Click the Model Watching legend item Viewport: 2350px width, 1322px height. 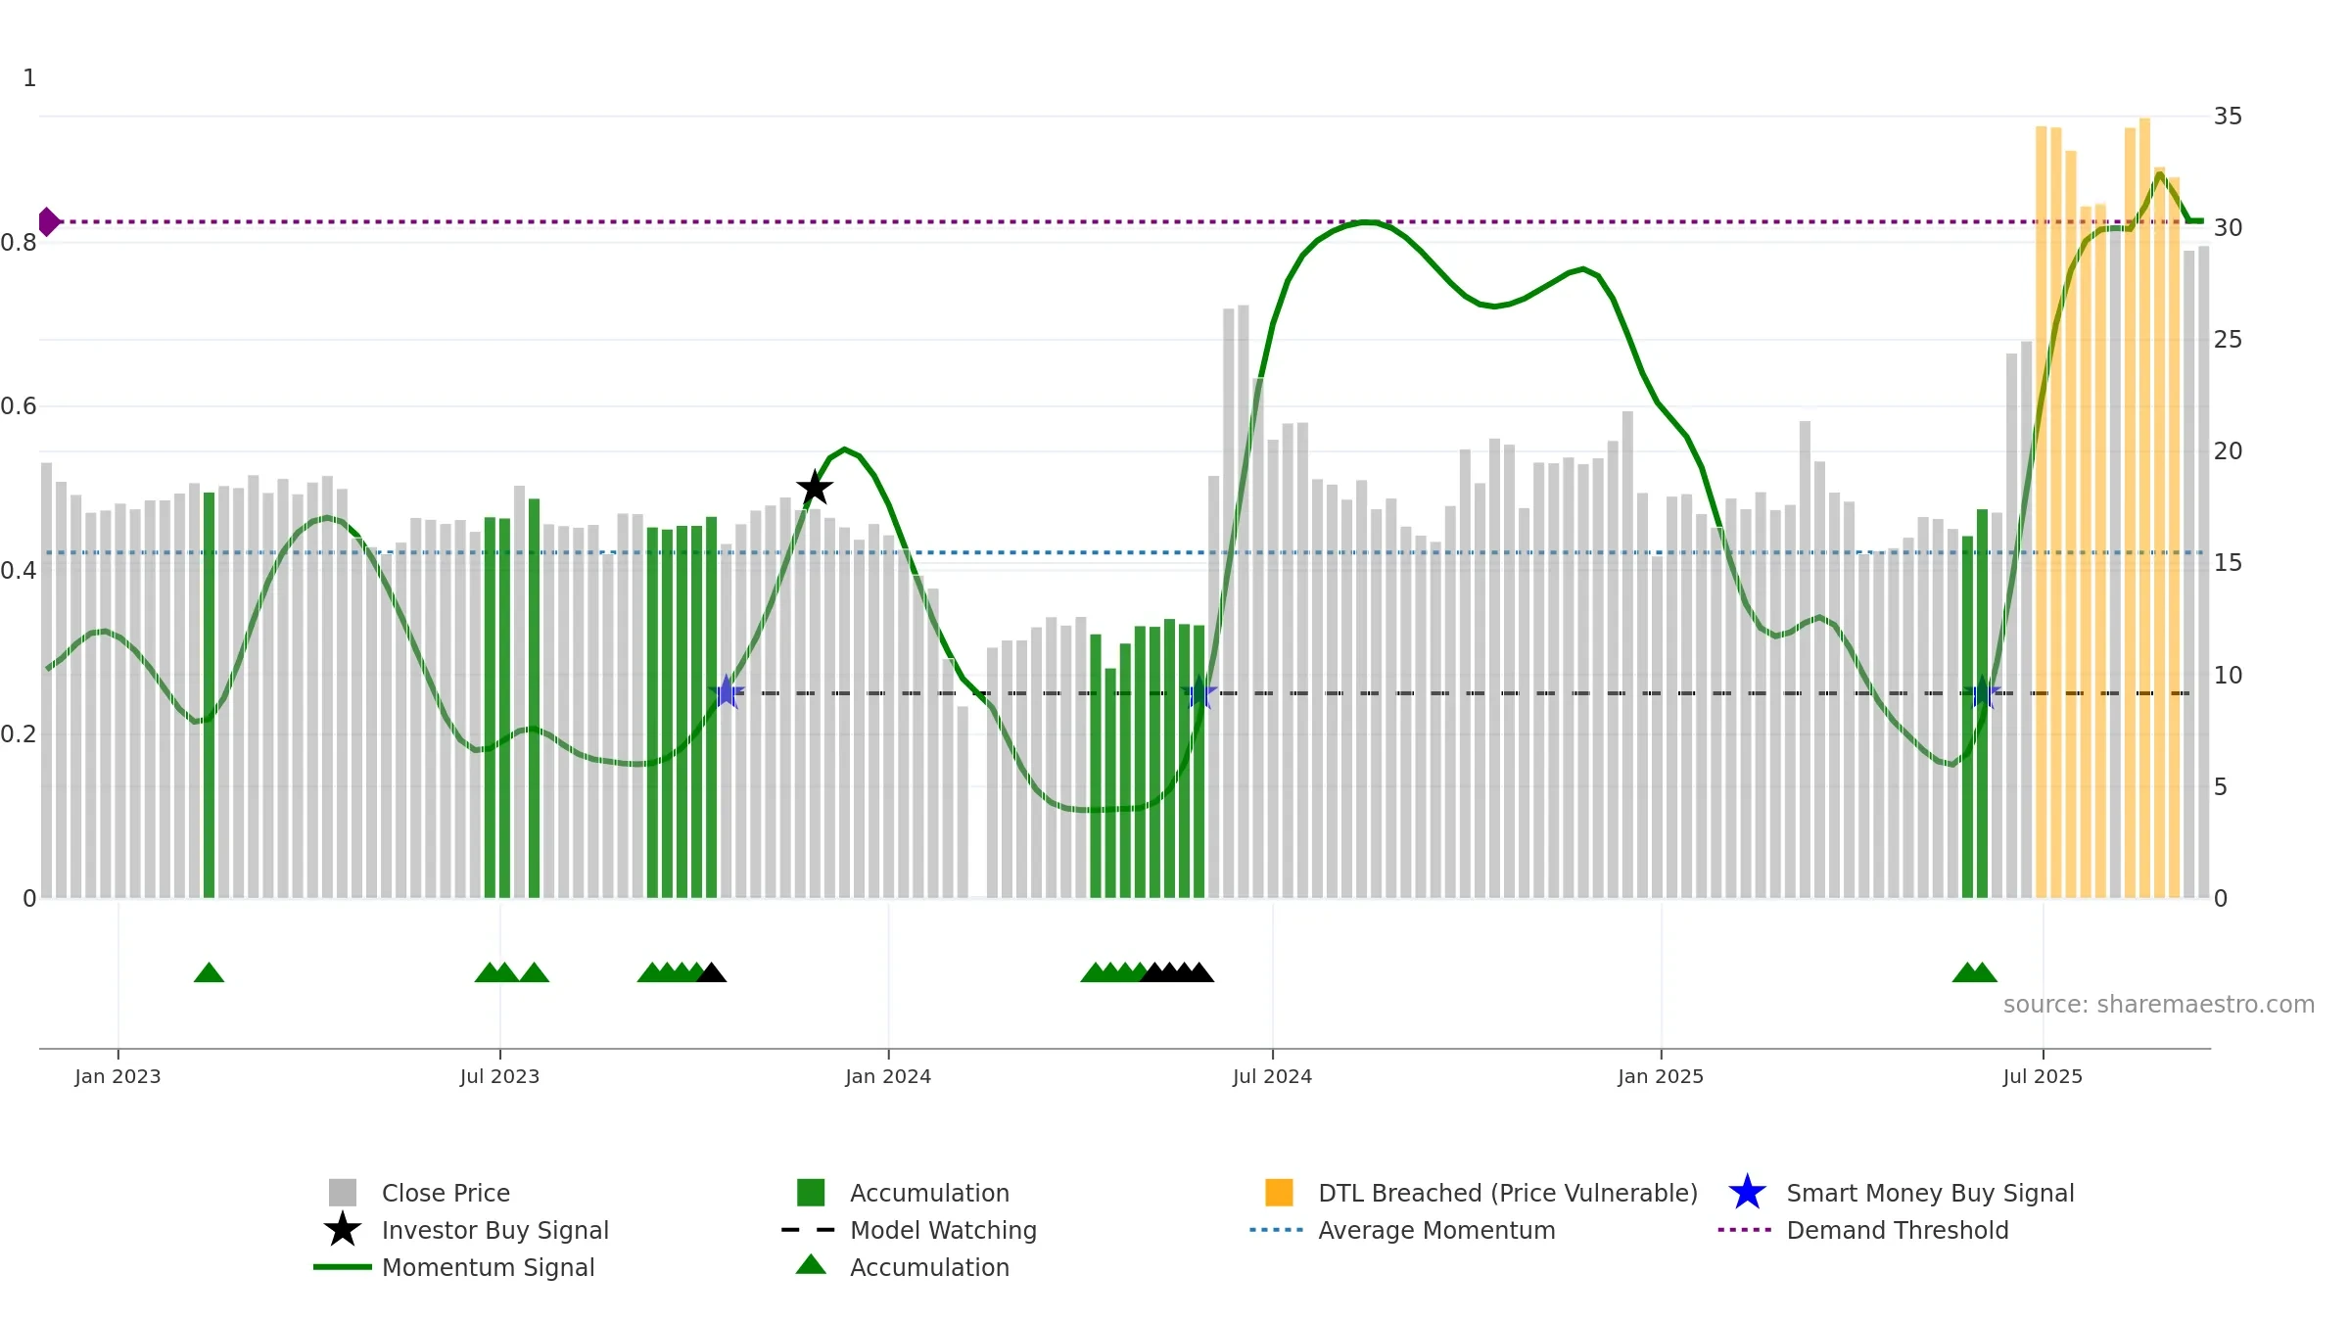coord(909,1230)
